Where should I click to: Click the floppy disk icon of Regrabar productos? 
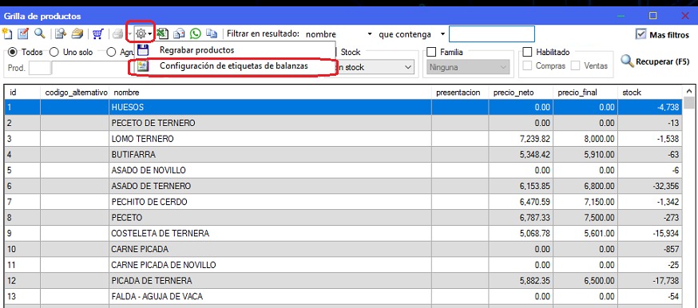pyautogui.click(x=142, y=49)
